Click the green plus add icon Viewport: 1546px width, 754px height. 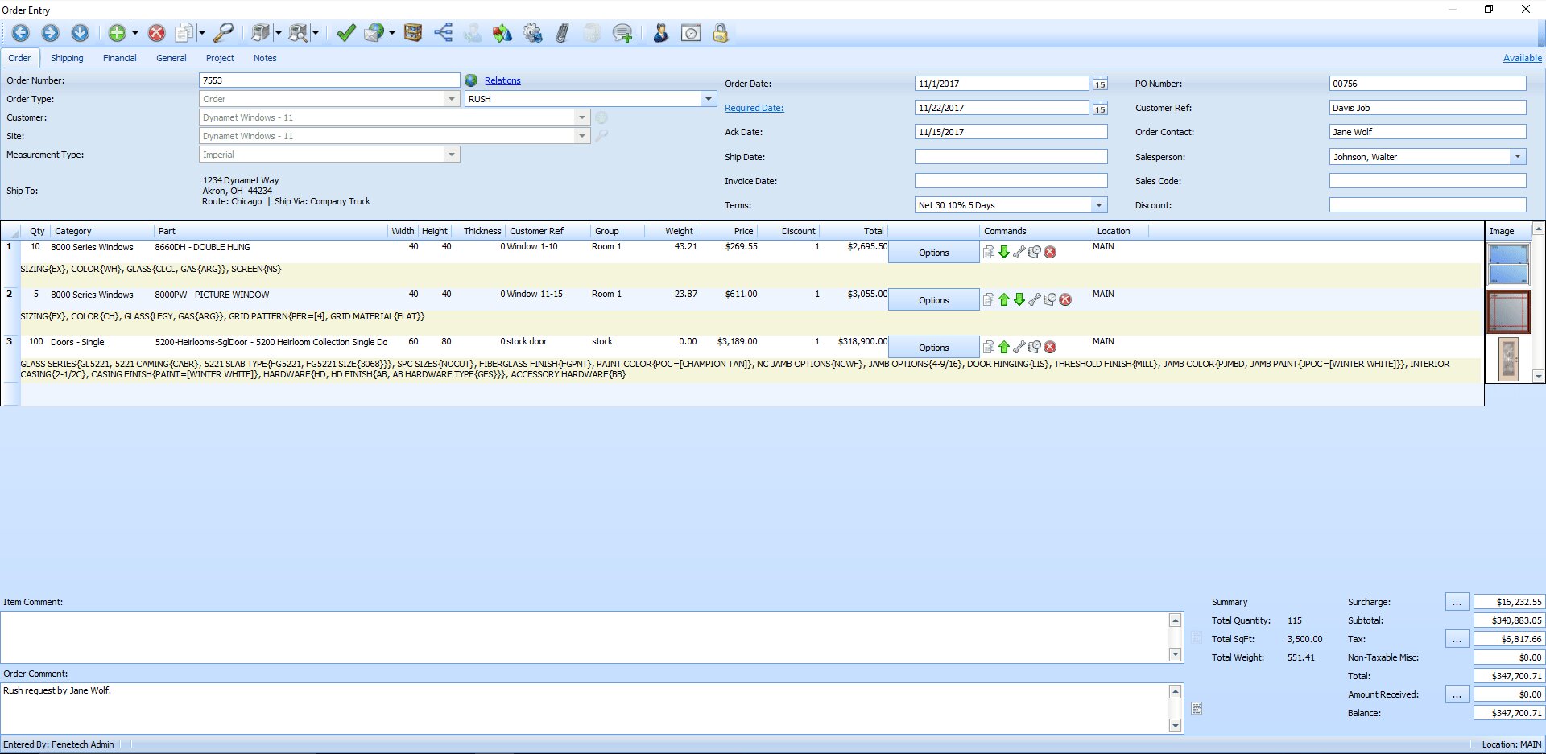coord(118,33)
